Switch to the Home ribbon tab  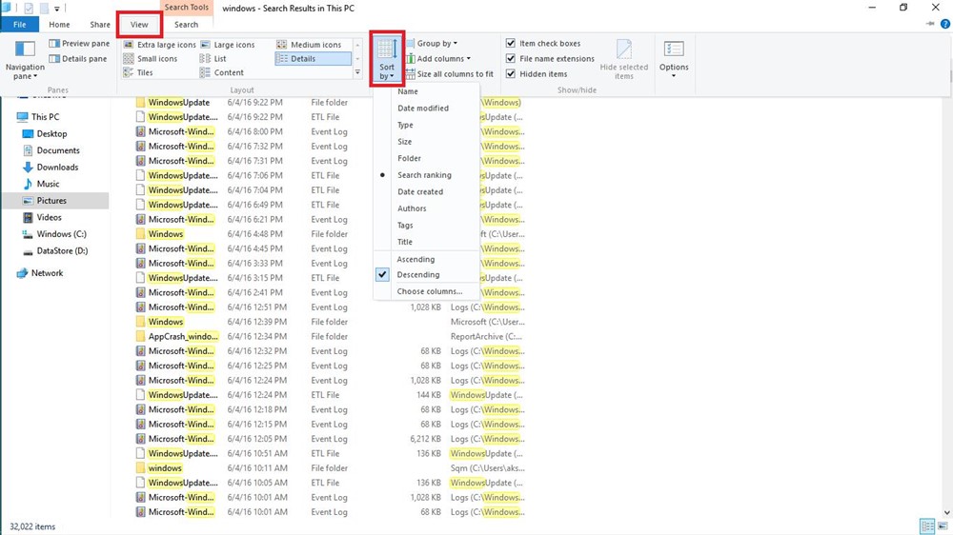(59, 25)
